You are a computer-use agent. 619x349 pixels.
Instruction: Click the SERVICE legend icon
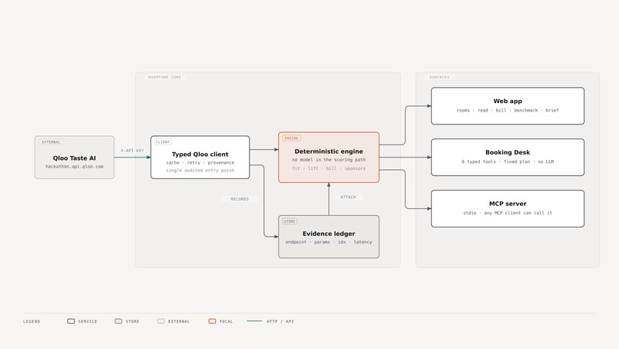71,321
